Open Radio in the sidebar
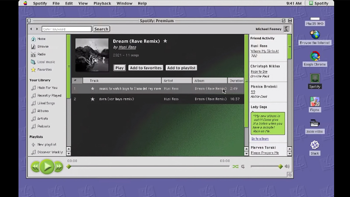The width and height of the screenshot is (350, 197). point(38,54)
